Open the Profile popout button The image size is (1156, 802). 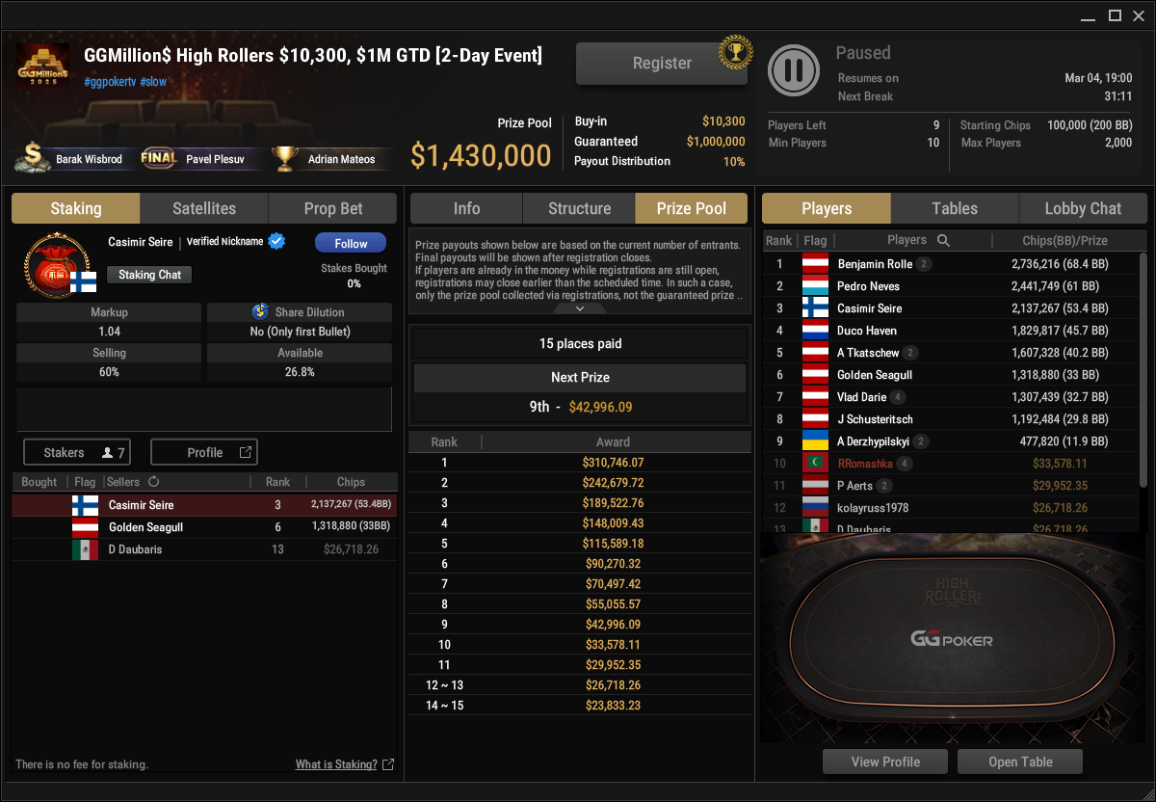[x=204, y=452]
